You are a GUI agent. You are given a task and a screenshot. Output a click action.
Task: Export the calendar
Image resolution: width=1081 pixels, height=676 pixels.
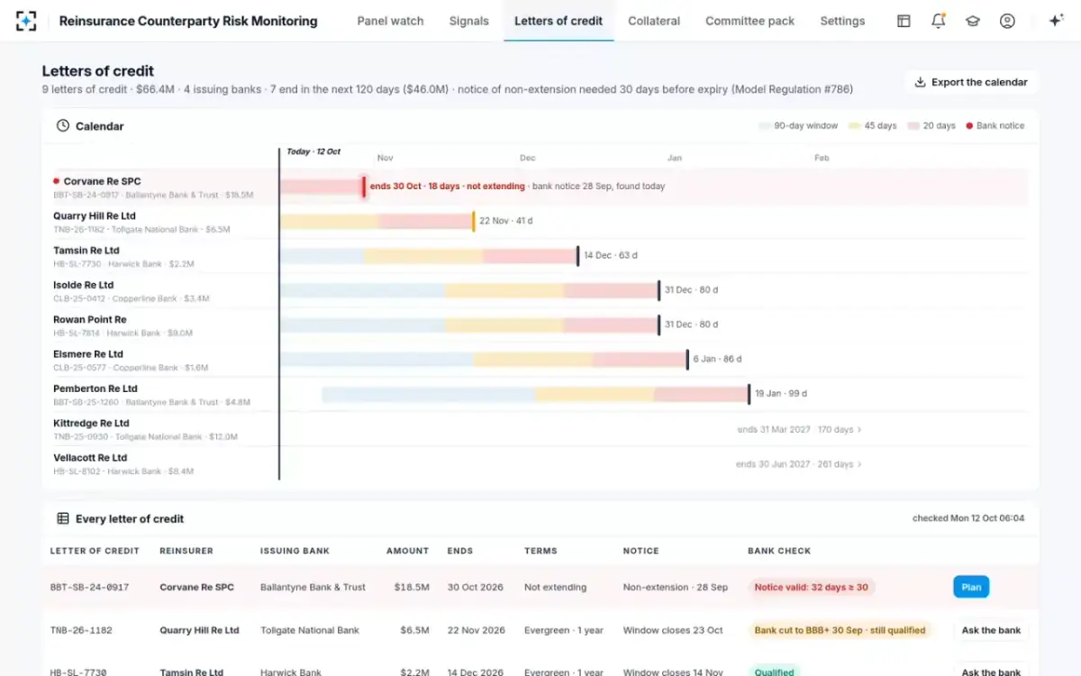(x=971, y=82)
